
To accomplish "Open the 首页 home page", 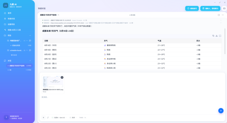I will click(x=10, y=13).
